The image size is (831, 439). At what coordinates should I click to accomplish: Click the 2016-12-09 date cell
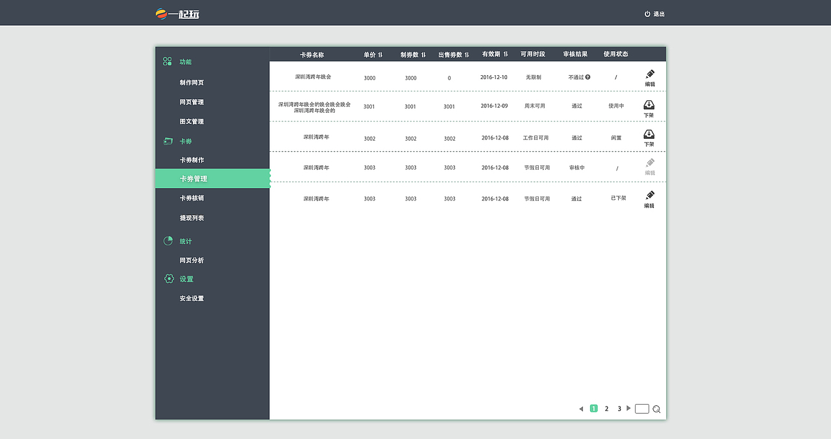point(495,106)
